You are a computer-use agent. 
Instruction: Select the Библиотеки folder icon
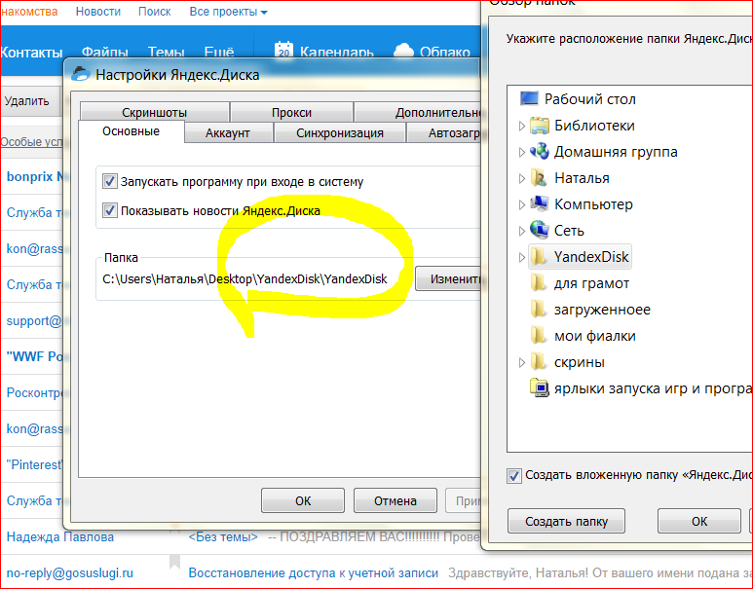coord(540,126)
